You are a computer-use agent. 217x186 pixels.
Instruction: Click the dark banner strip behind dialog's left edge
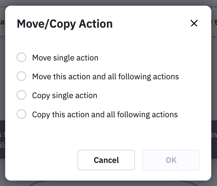click(2, 139)
